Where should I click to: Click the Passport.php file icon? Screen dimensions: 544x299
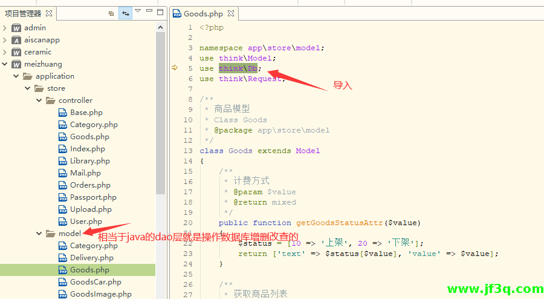pyautogui.click(x=63, y=197)
